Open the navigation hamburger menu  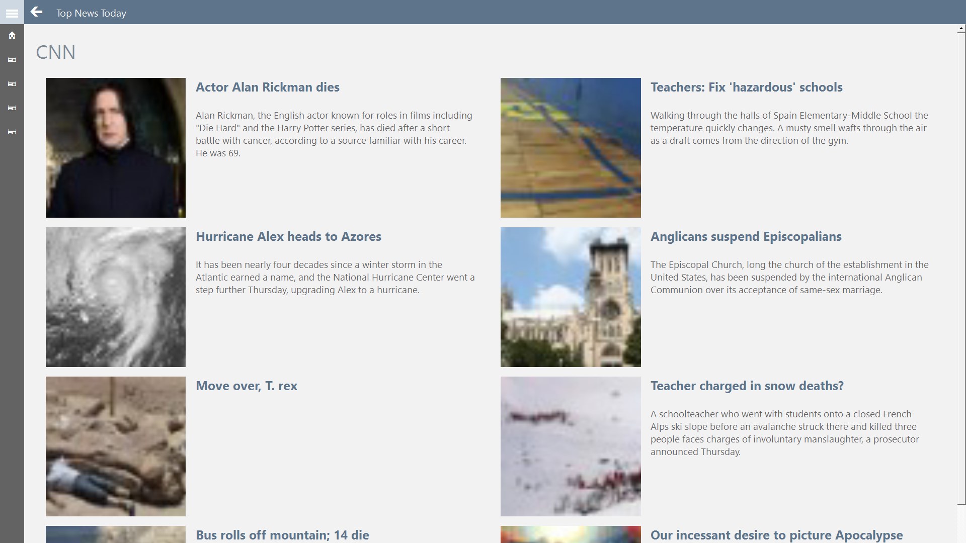pyautogui.click(x=12, y=13)
